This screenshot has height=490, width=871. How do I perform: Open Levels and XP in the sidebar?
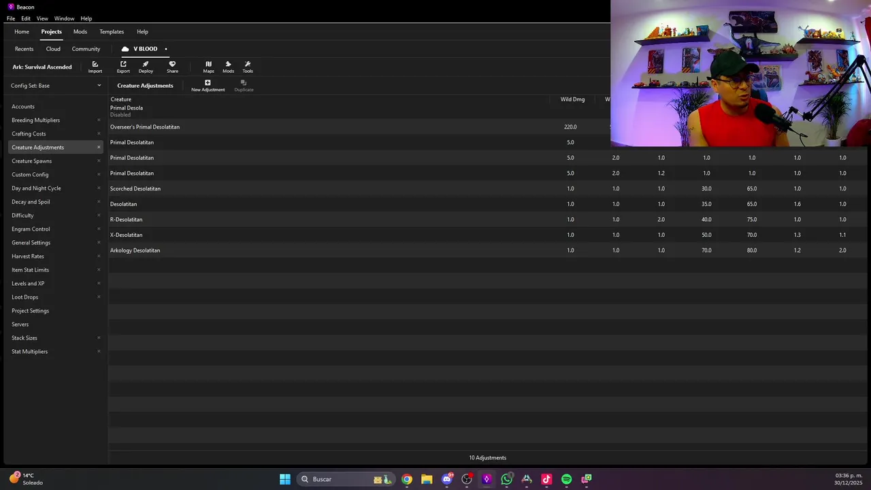pyautogui.click(x=28, y=283)
